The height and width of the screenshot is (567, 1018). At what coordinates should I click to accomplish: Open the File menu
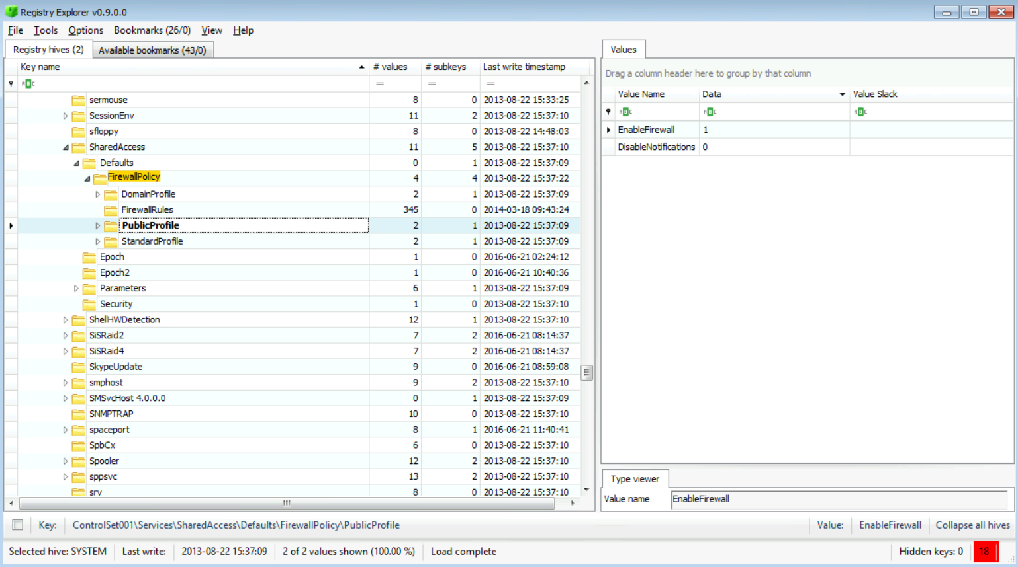pyautogui.click(x=15, y=30)
